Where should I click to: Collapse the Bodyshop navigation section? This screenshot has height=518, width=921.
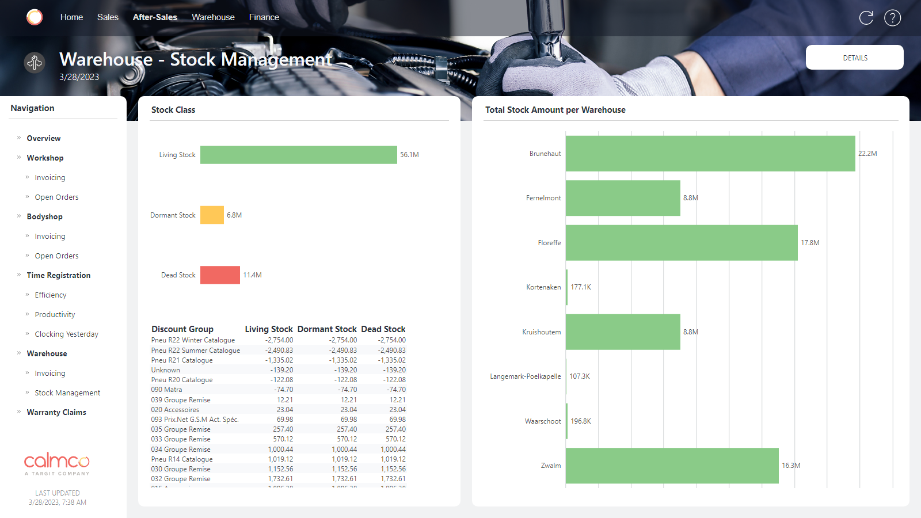click(44, 216)
